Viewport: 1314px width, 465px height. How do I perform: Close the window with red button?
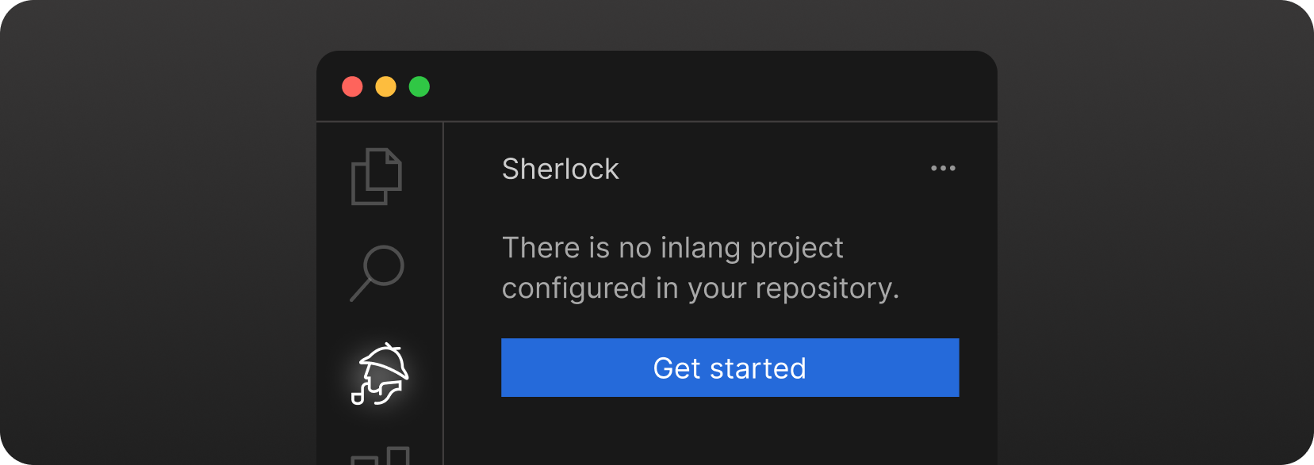pyautogui.click(x=352, y=86)
